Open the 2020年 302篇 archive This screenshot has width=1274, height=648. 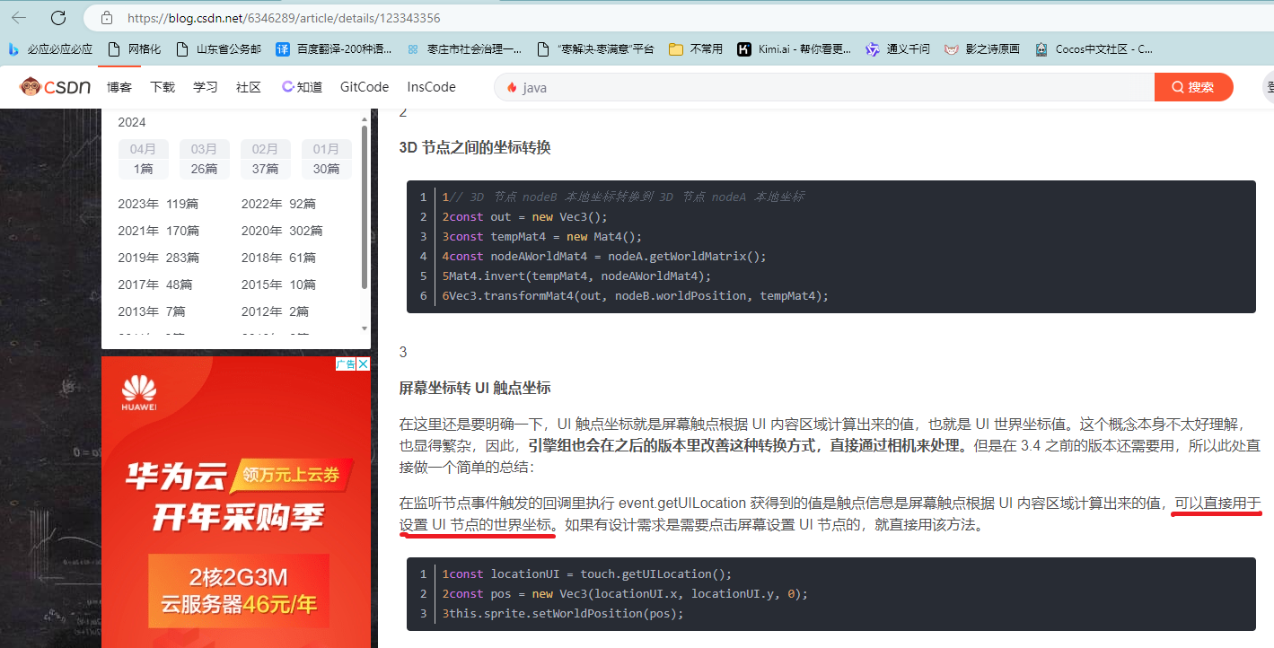[x=282, y=231]
